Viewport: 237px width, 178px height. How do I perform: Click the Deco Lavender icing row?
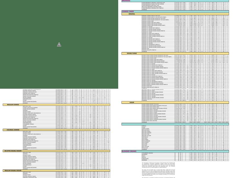(x=146, y=141)
